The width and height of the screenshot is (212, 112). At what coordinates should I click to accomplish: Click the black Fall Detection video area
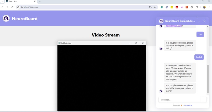pos(102,78)
